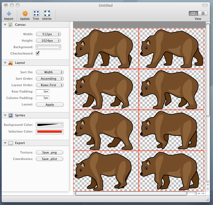Select the second-row right bear sprite
Image resolution: width=213 pixels, height=205 pixels.
click(x=171, y=89)
